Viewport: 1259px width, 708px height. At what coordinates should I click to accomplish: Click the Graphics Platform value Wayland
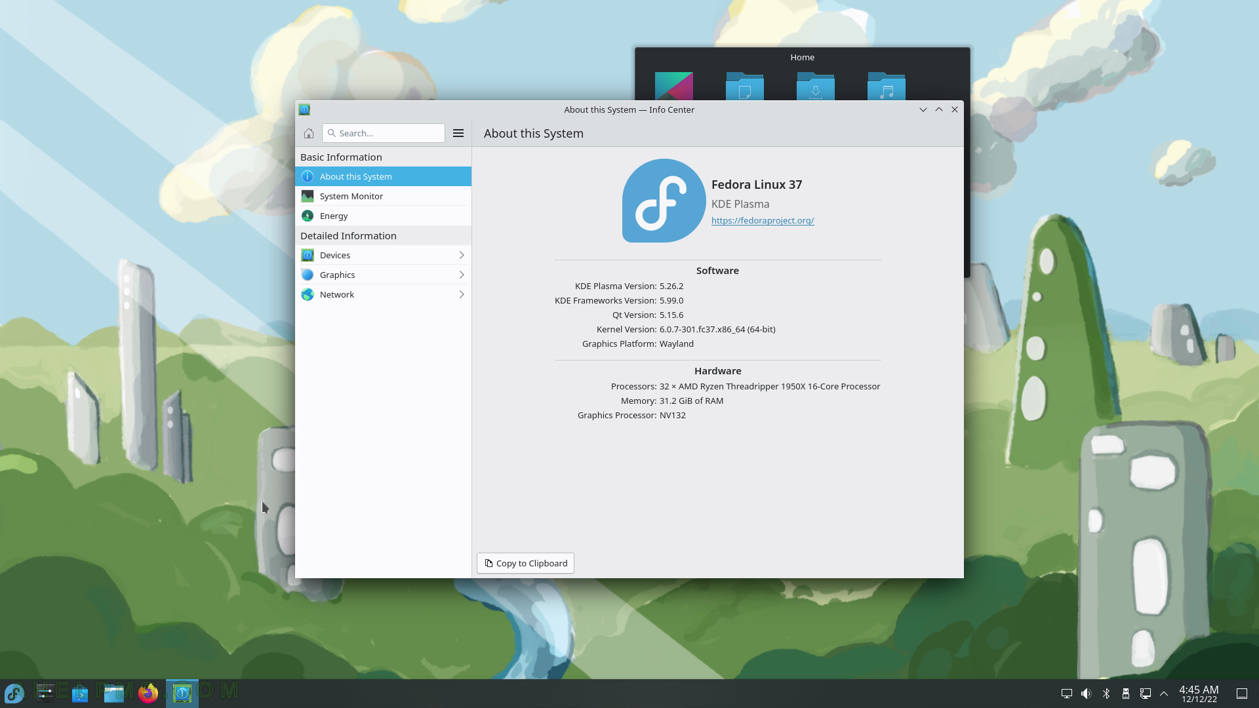tap(677, 344)
